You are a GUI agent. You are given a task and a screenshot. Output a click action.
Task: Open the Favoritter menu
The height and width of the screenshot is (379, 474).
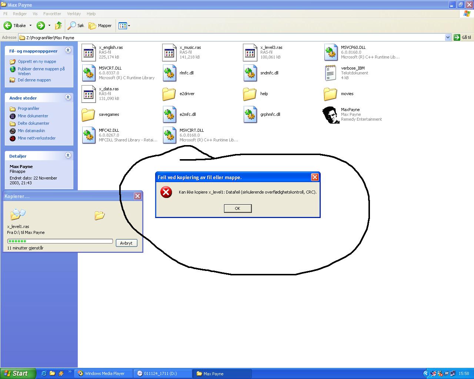[x=52, y=14]
